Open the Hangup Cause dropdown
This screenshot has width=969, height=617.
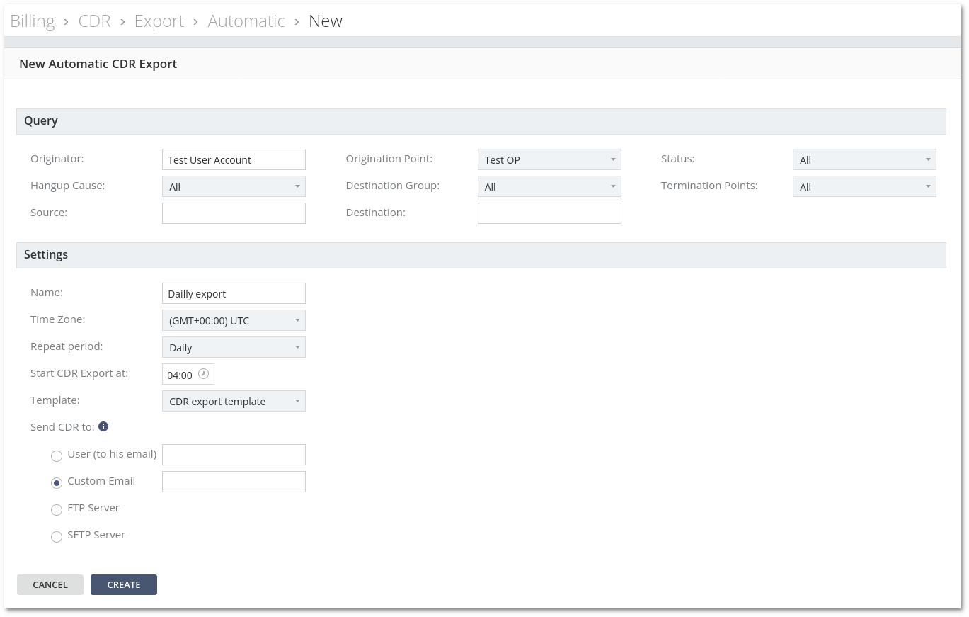pos(233,187)
